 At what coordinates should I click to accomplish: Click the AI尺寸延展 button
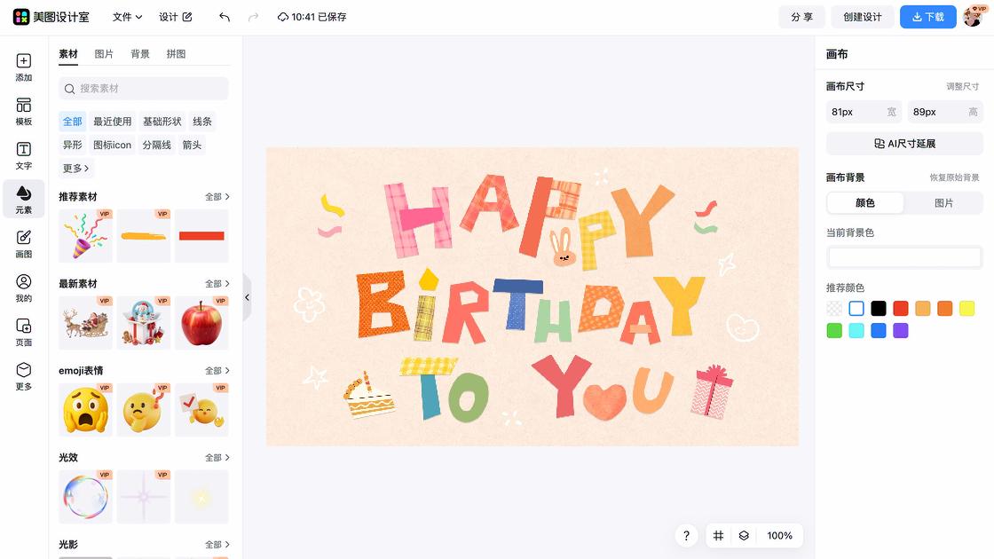click(904, 144)
